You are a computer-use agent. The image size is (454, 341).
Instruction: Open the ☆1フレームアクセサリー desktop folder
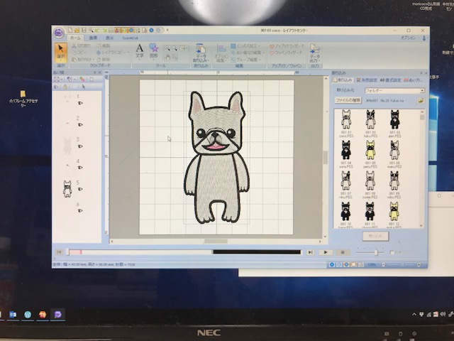(23, 98)
